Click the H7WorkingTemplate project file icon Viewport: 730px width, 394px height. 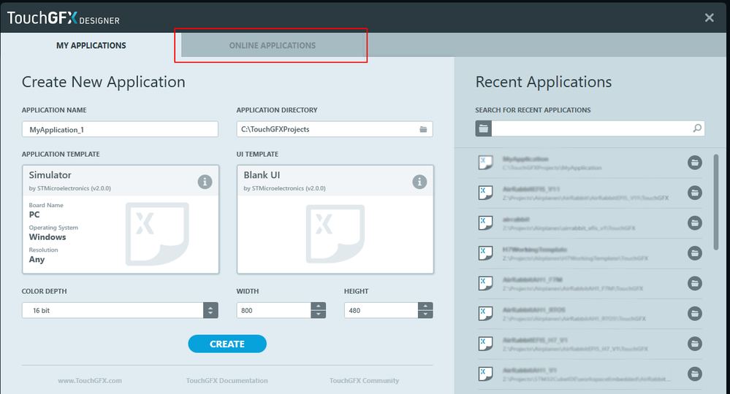pos(486,253)
